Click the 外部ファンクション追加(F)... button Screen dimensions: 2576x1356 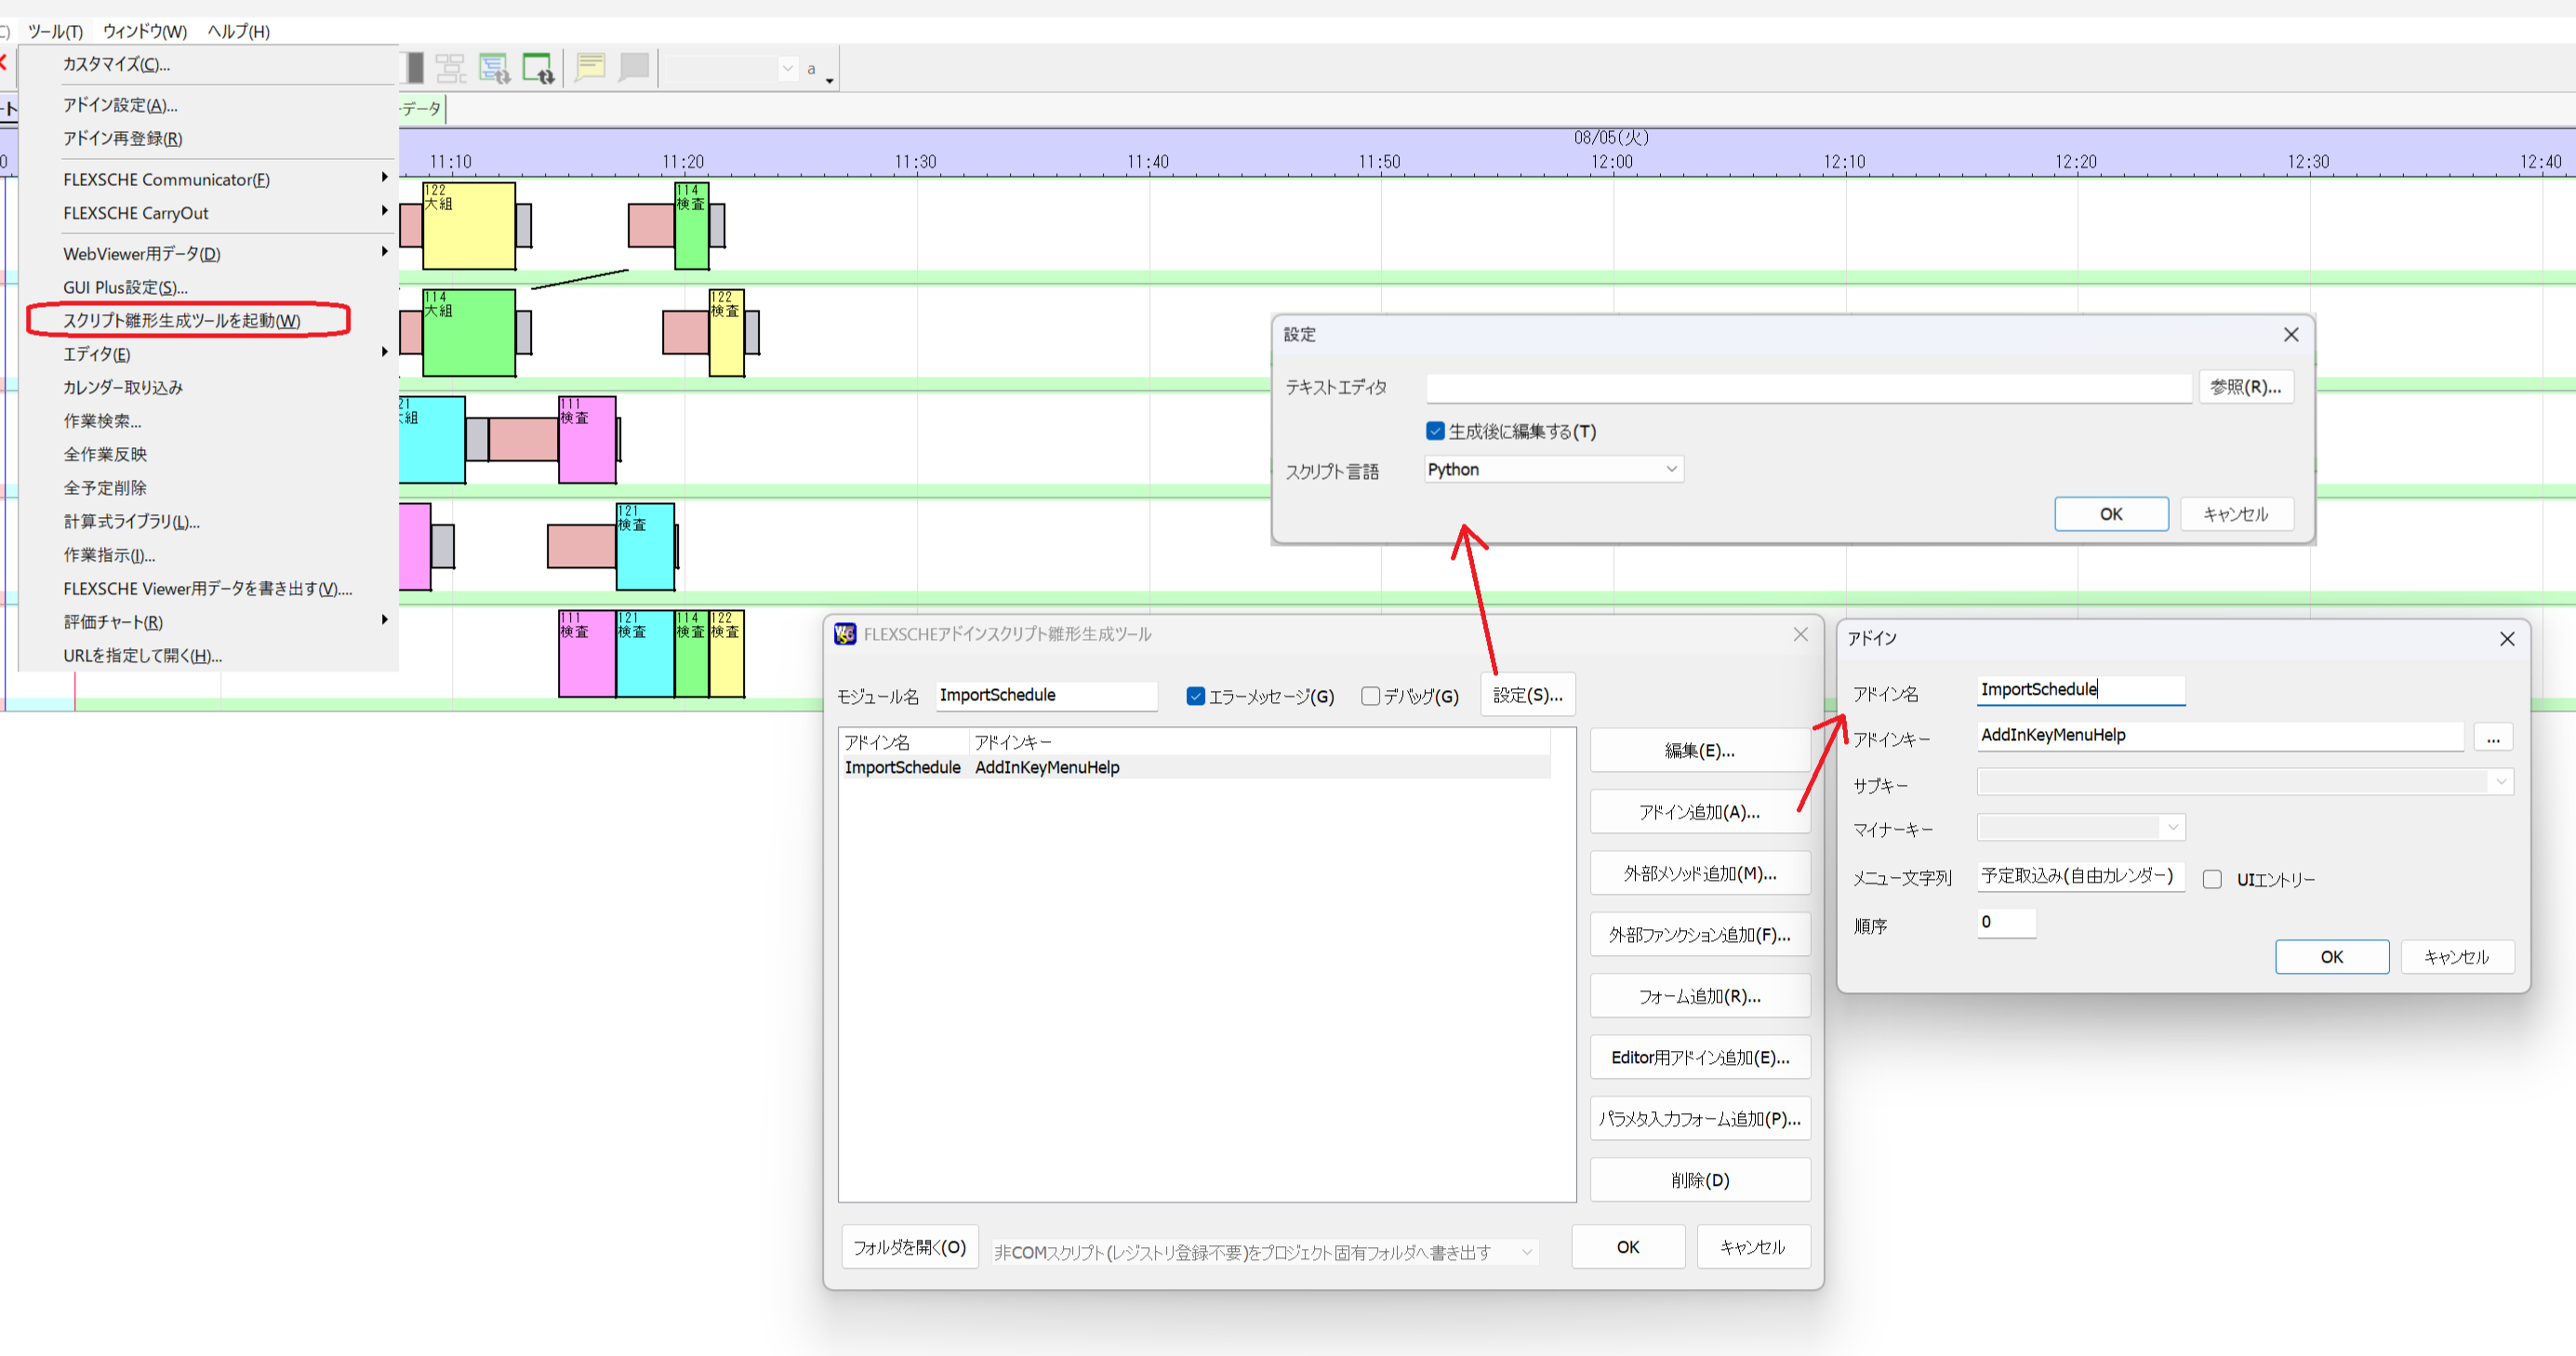tap(1699, 934)
